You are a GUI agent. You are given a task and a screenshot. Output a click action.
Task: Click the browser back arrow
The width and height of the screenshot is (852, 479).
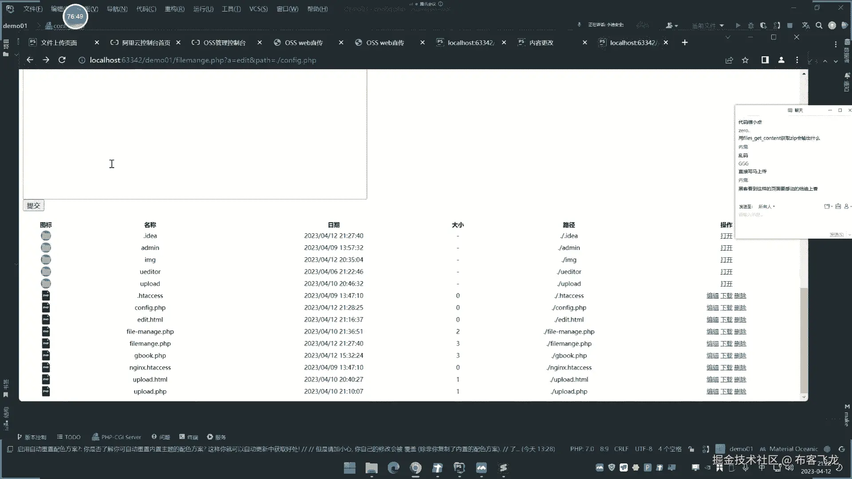point(30,60)
